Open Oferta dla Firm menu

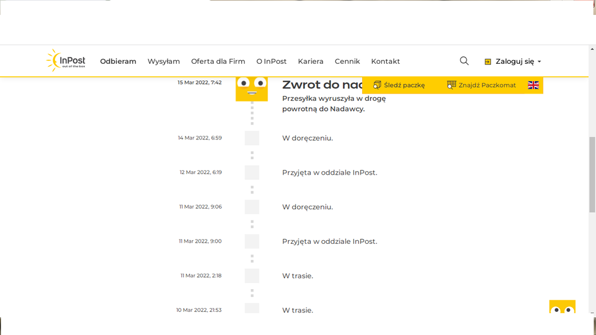218,61
